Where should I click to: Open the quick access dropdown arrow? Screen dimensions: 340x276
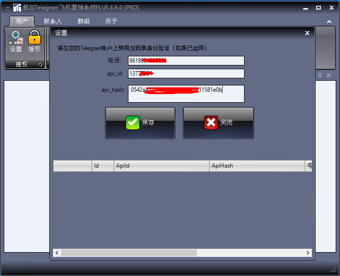tap(8, 9)
